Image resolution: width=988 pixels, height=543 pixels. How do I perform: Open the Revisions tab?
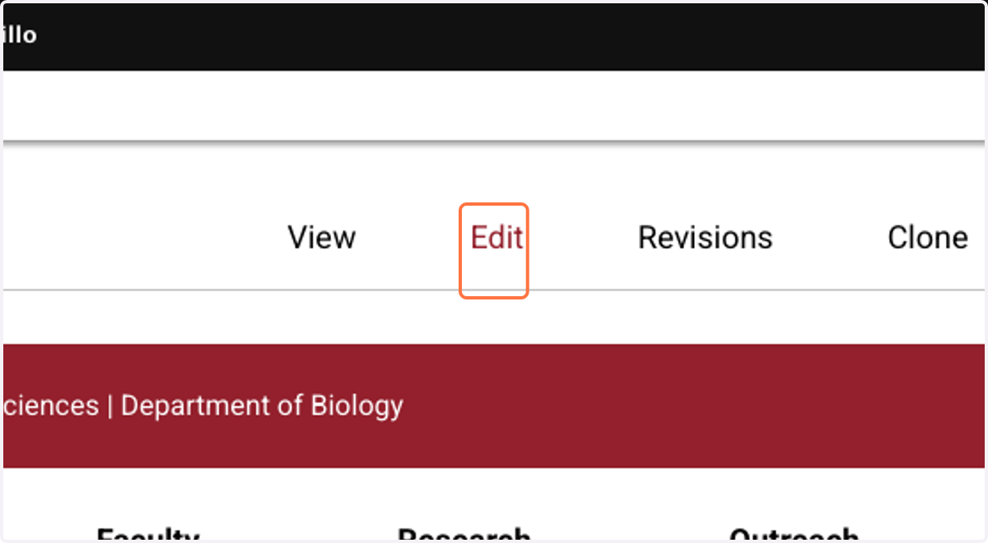point(706,238)
